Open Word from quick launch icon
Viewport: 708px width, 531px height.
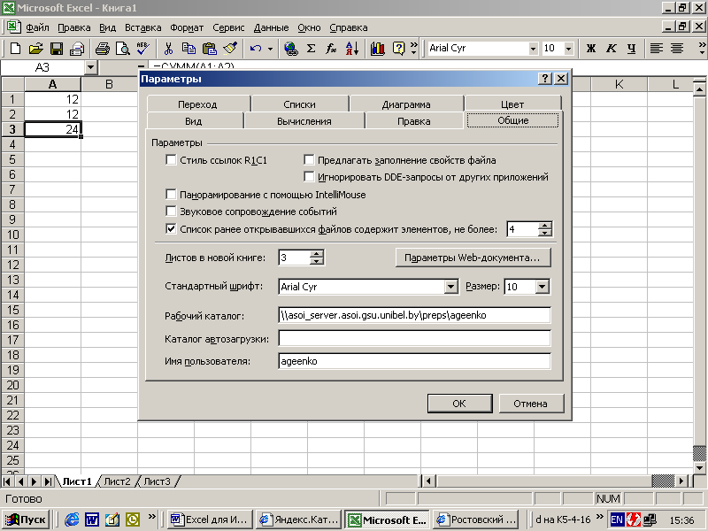pyautogui.click(x=92, y=519)
